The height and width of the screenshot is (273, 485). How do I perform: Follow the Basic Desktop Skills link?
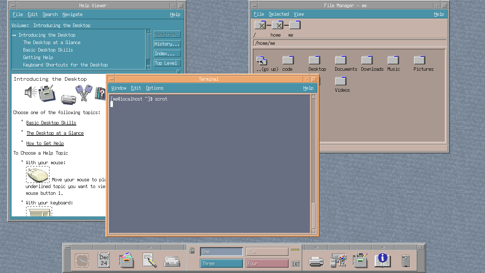tap(51, 123)
